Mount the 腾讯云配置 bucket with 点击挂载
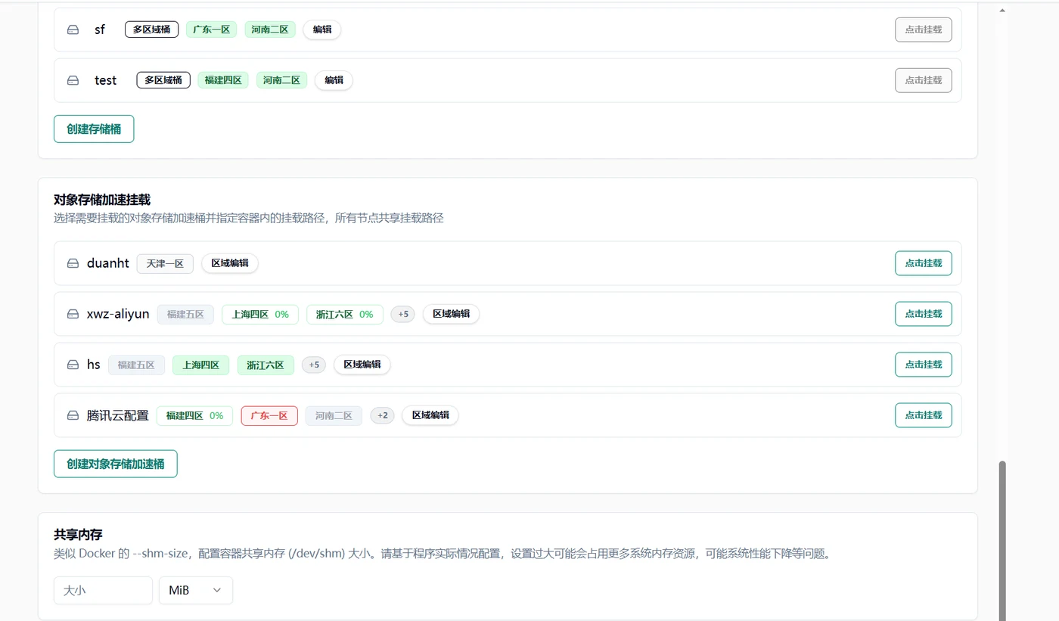This screenshot has width=1059, height=621. pyautogui.click(x=924, y=415)
